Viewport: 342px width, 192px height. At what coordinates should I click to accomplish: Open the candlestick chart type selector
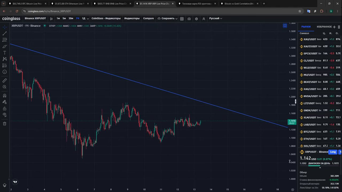click(51, 18)
